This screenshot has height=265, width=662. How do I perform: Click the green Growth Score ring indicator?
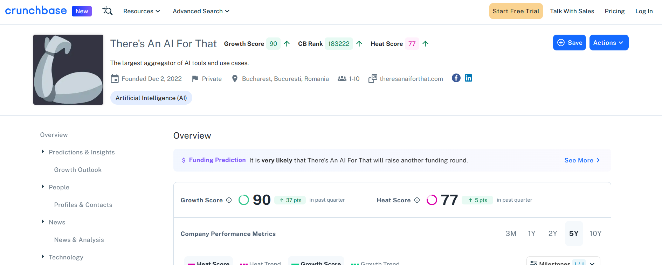click(x=244, y=200)
